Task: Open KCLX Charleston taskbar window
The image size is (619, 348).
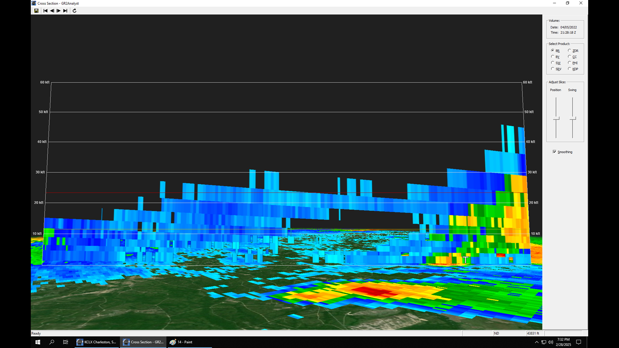Action: (97, 342)
